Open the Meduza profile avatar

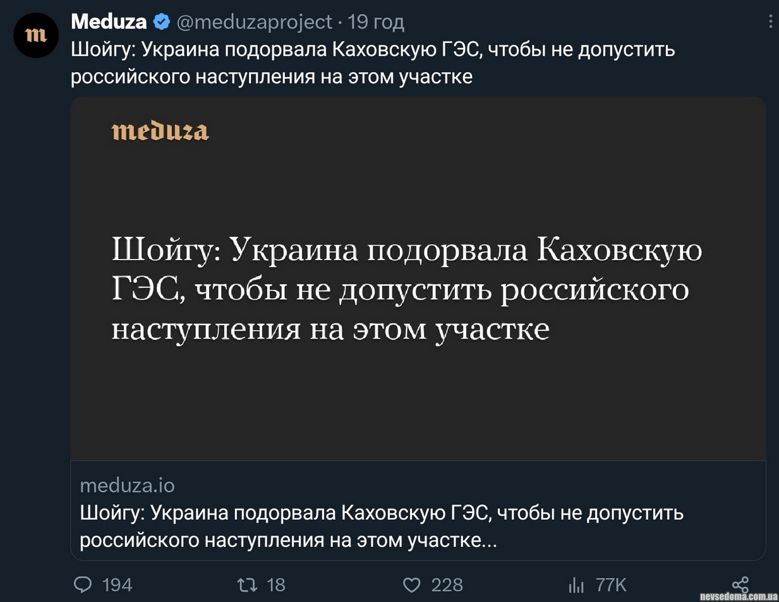coord(36,35)
